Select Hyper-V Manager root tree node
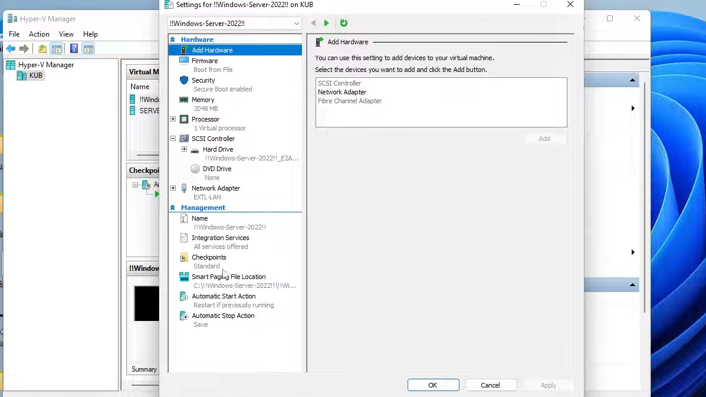This screenshot has height=397, width=706. click(x=46, y=65)
